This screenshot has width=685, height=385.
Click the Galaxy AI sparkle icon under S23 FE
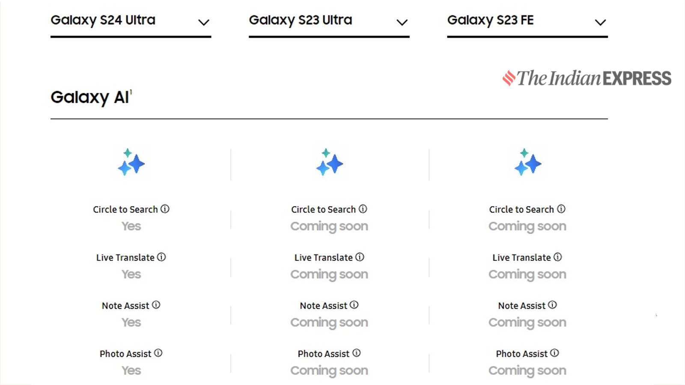coord(527,164)
